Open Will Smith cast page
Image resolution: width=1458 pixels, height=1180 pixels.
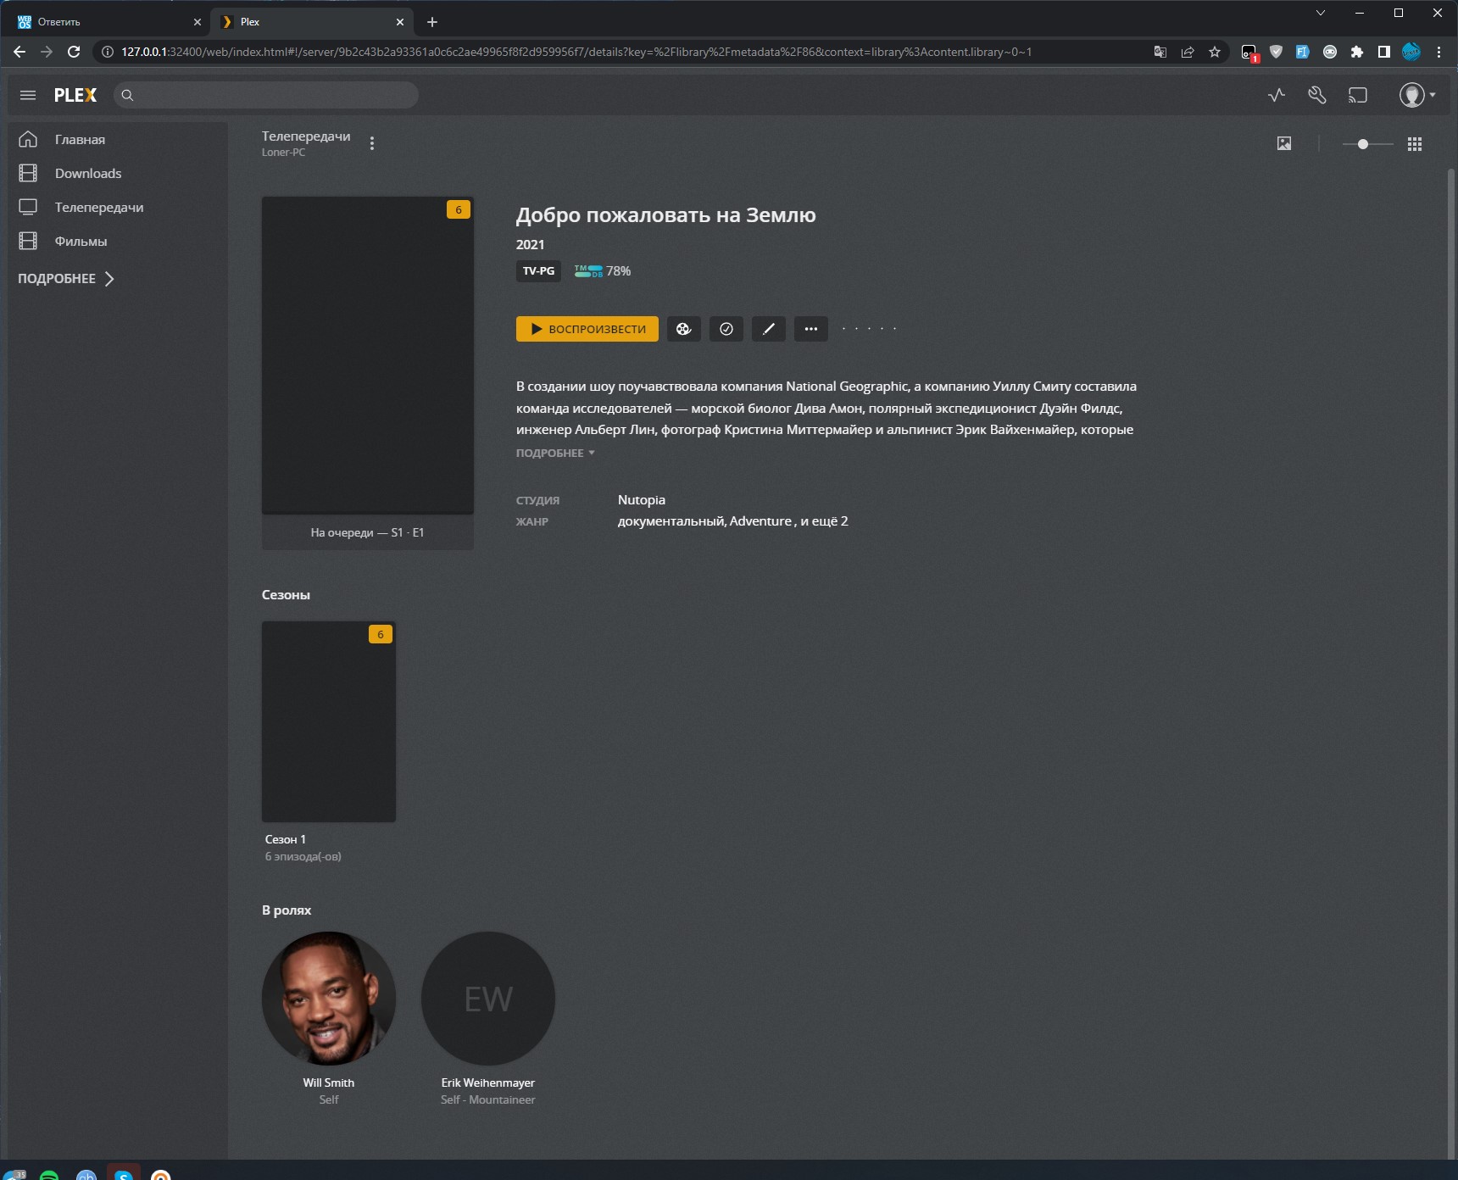tap(329, 999)
